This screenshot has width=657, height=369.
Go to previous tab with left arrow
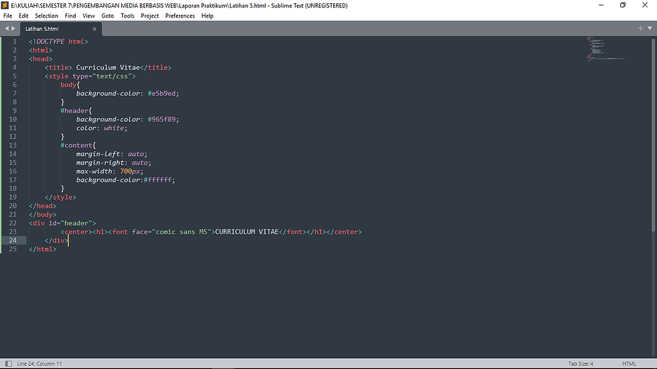coord(6,28)
